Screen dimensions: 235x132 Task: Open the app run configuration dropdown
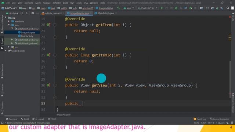[x=129, y=8]
